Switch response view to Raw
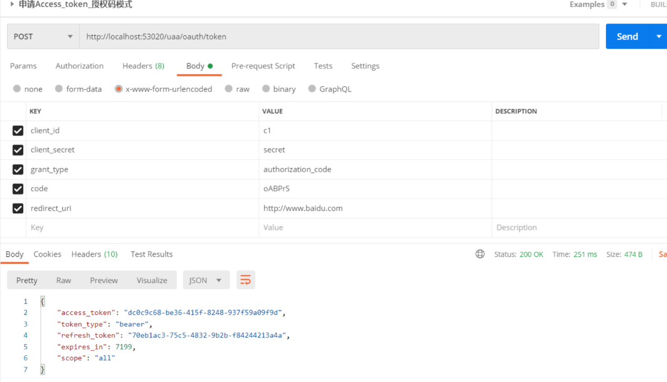The width and height of the screenshot is (667, 382). tap(64, 280)
